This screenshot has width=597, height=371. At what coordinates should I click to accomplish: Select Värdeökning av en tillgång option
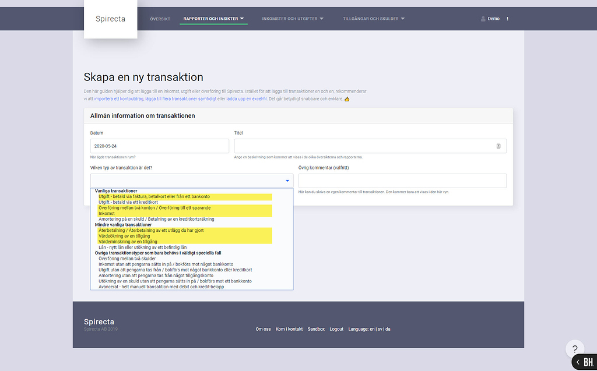point(124,236)
